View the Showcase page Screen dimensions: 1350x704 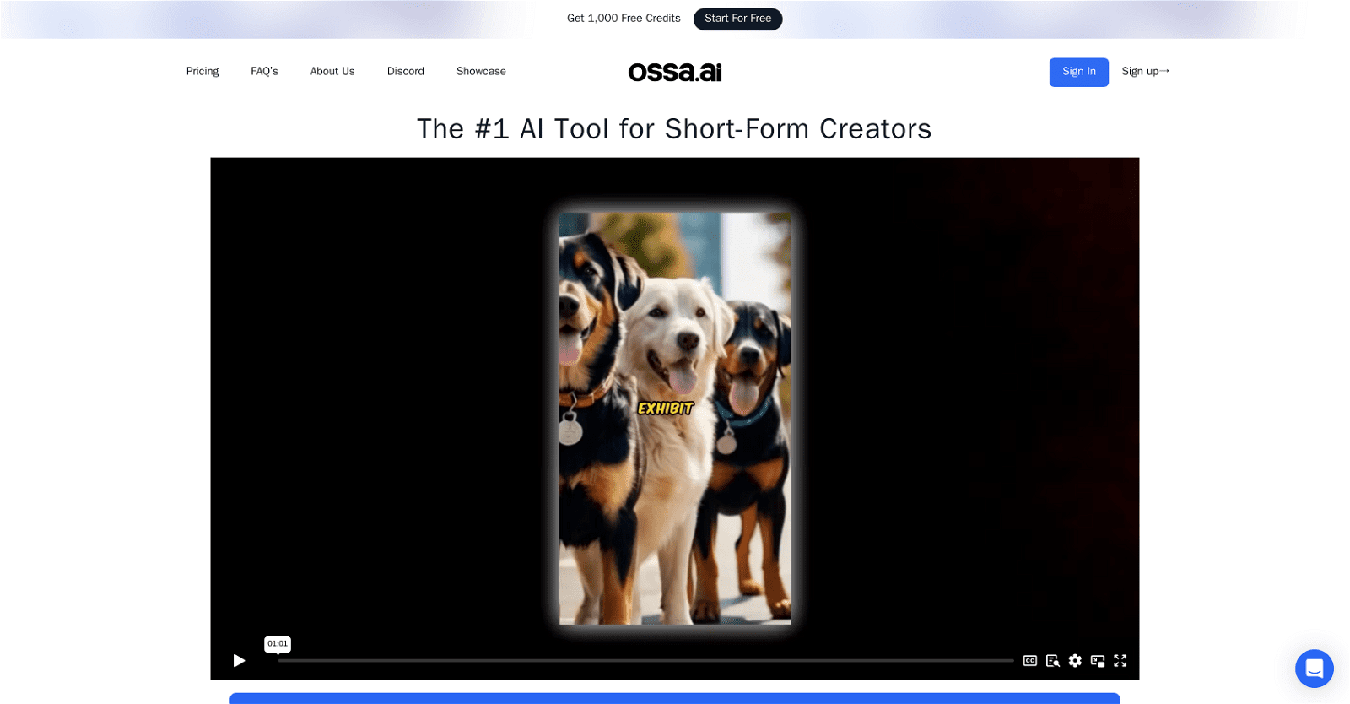click(x=481, y=72)
